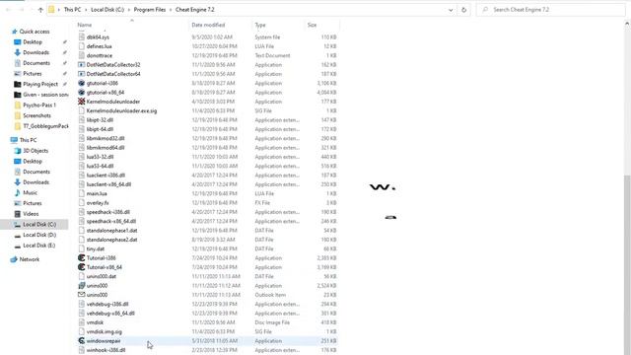
Task: Open Pictures under Quick access
Action: [33, 73]
